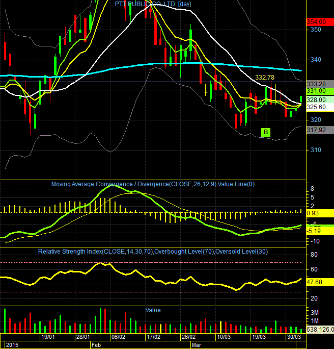
Task: Click the 350 price axis tick
Action: (x=316, y=30)
